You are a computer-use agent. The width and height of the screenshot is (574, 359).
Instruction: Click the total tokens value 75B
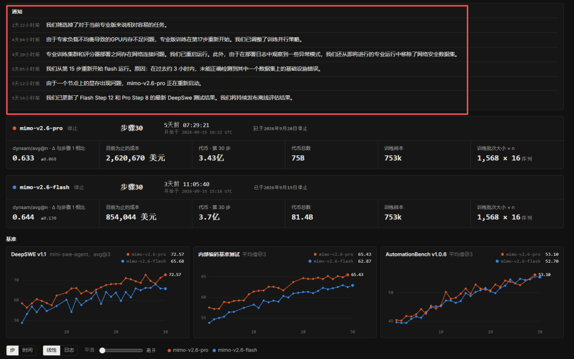pos(298,158)
